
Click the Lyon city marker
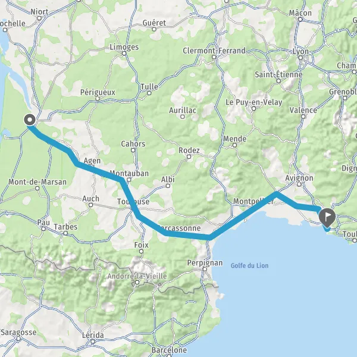tap(300, 58)
